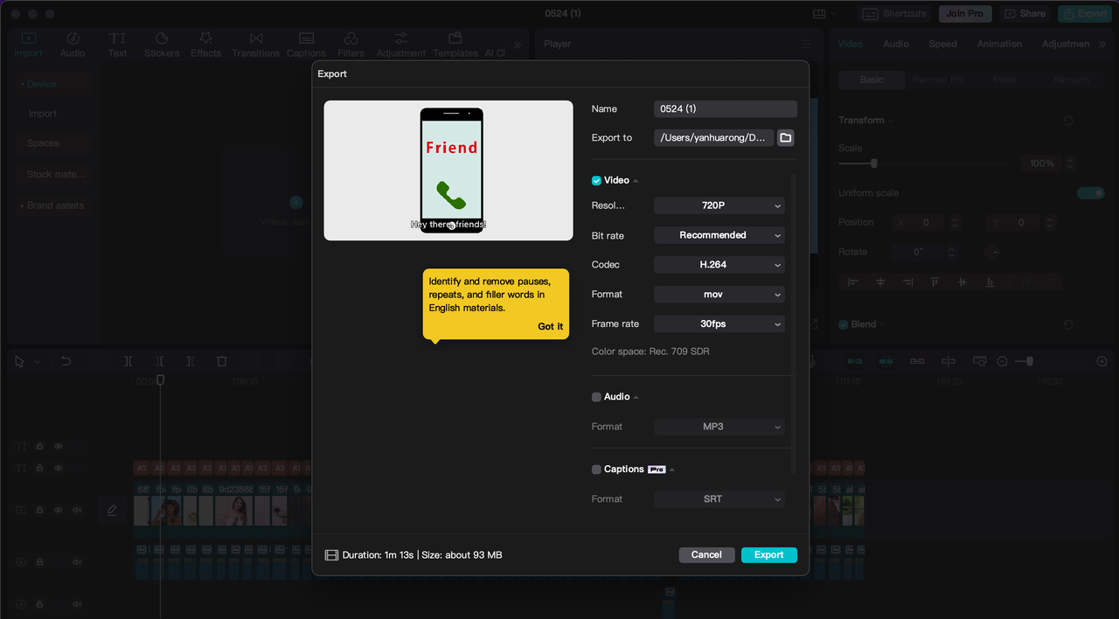Hide the main video track eye
This screenshot has width=1119, height=619.
point(59,510)
